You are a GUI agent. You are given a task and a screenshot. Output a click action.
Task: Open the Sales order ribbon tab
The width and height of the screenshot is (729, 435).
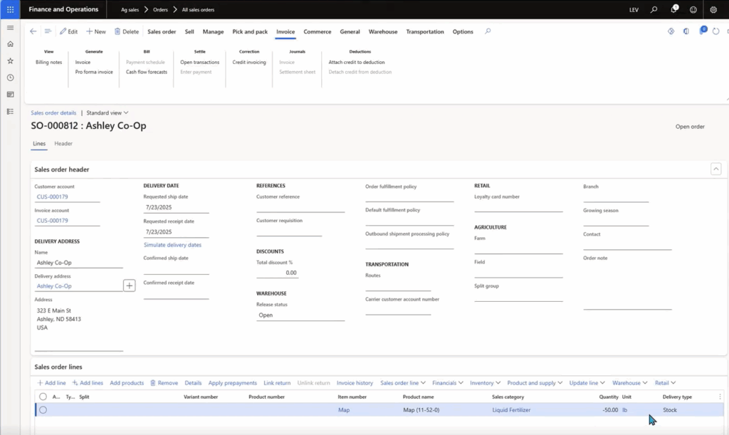click(x=162, y=31)
